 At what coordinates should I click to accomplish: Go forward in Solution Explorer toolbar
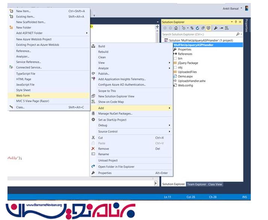coord(170,28)
